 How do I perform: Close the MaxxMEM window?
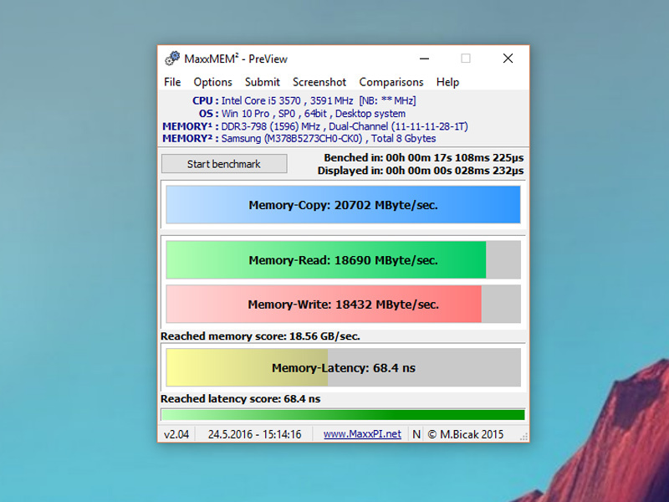pos(508,59)
